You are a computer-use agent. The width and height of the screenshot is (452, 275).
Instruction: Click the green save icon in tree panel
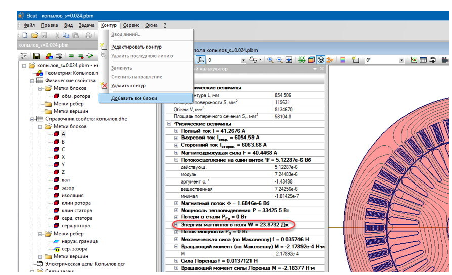coord(36,56)
